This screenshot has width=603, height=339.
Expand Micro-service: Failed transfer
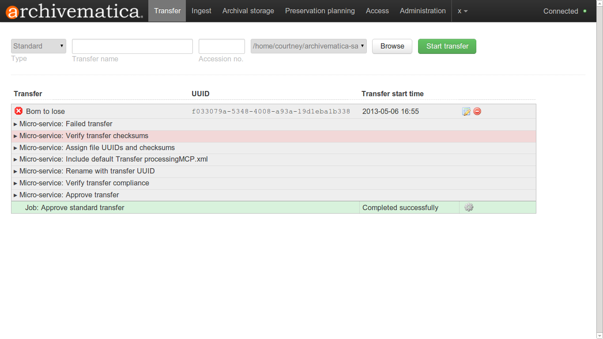(66, 124)
